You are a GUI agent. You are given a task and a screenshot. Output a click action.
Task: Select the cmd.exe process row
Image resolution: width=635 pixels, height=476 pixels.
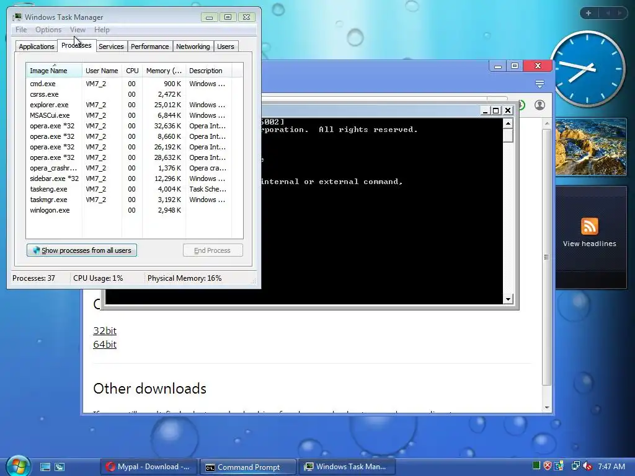(129, 84)
